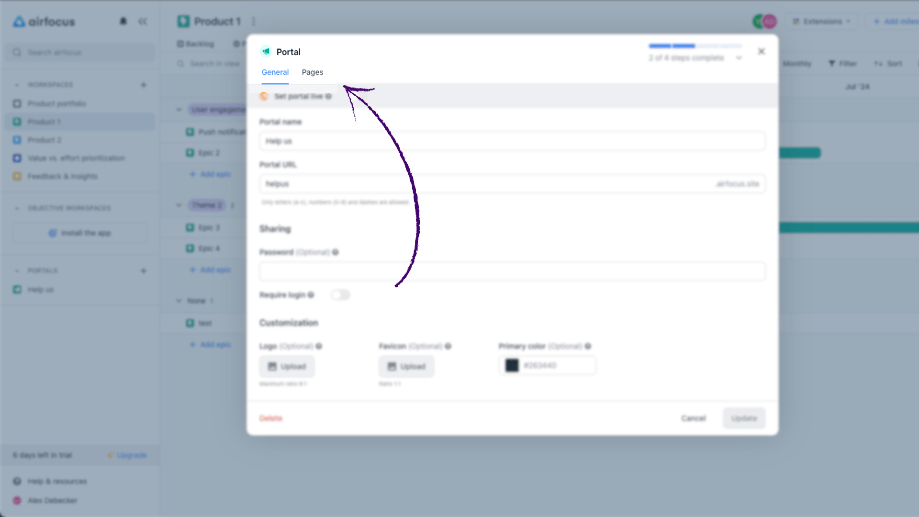919x517 pixels.
Task: Open the primary color swatch
Action: click(x=512, y=365)
